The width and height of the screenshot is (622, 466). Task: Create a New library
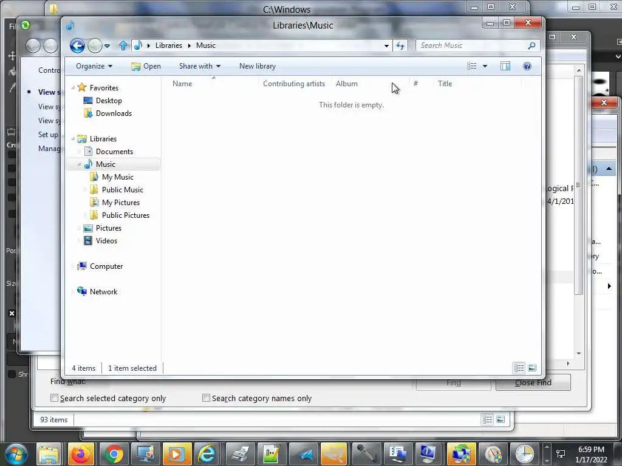pyautogui.click(x=258, y=66)
